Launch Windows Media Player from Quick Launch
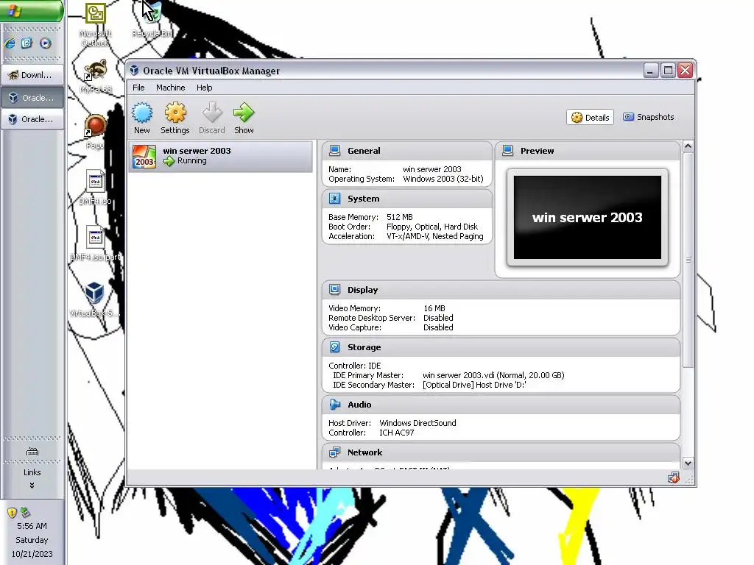The image size is (754, 565). pyautogui.click(x=45, y=43)
